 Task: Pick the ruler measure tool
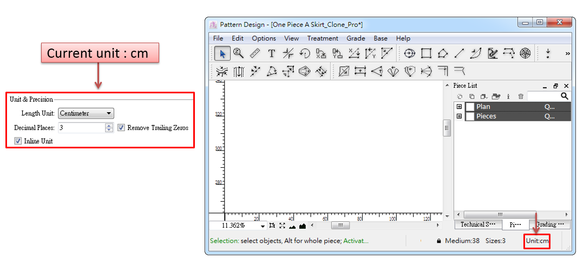click(255, 53)
